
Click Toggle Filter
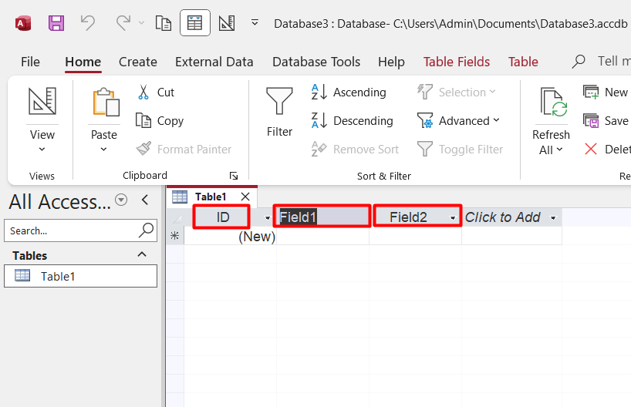(x=460, y=150)
